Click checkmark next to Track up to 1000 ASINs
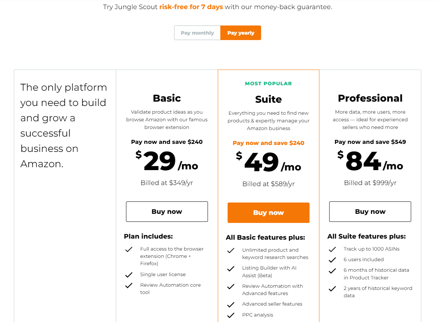The image size is (437, 322). [332, 250]
